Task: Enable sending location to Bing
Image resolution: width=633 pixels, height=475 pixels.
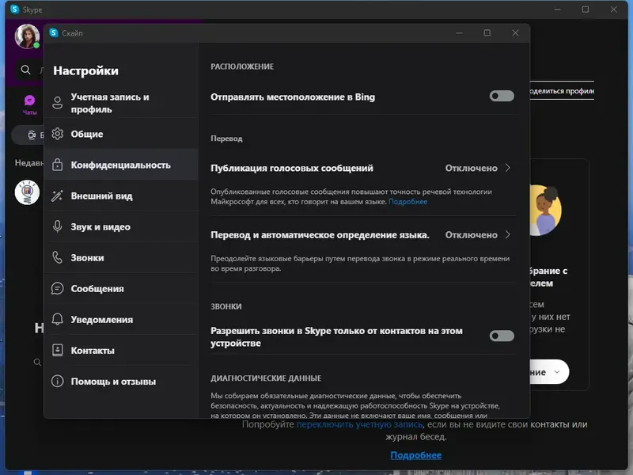Action: (x=501, y=96)
